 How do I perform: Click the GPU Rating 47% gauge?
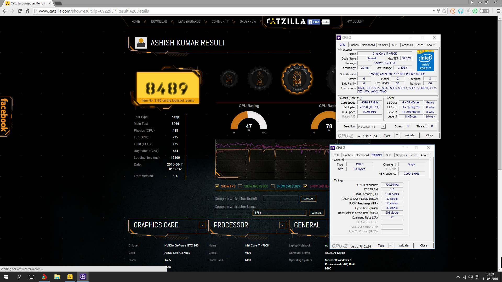[x=249, y=121]
